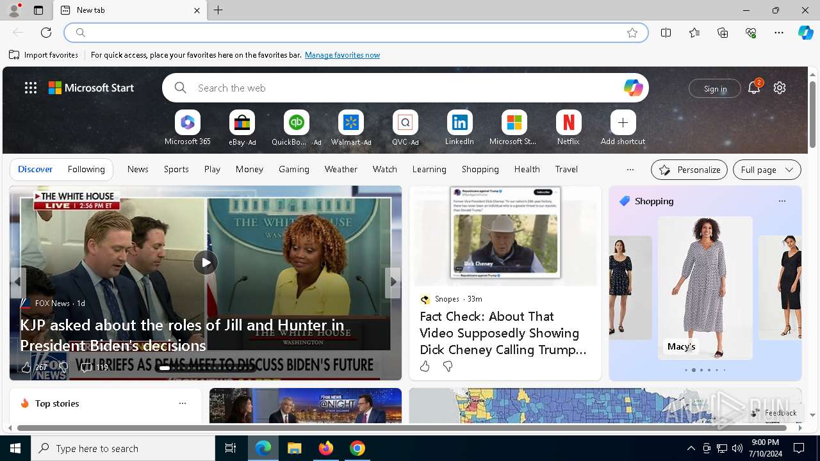Open Split screen in the toolbar
The image size is (820, 461).
[666, 33]
